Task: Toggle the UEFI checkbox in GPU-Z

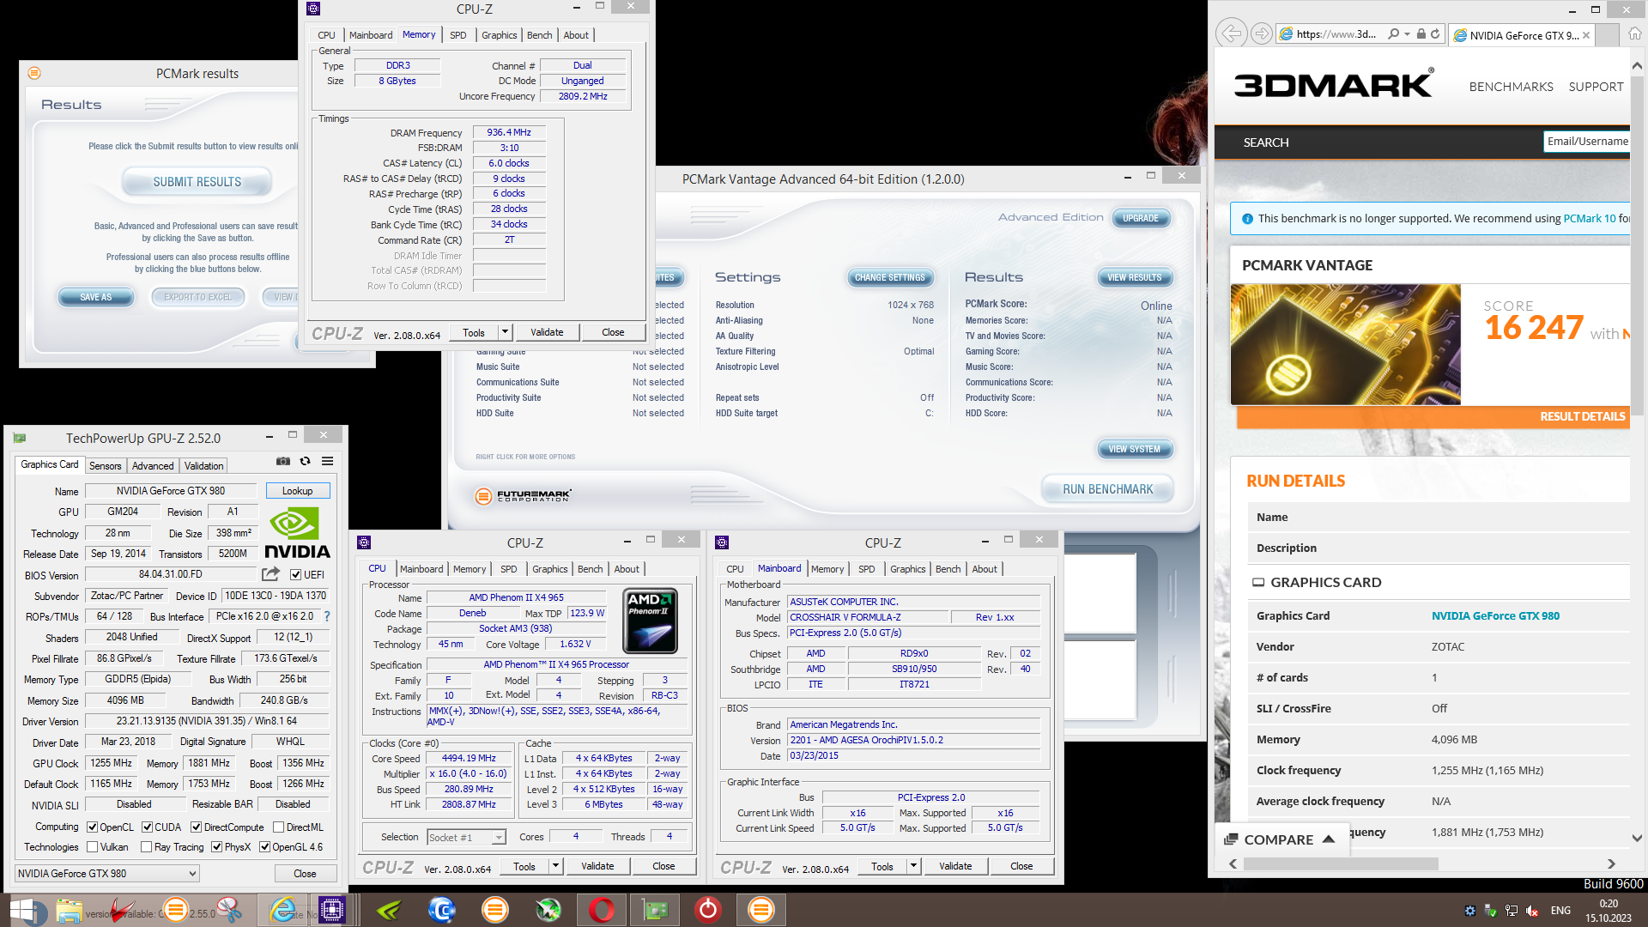Action: point(295,575)
